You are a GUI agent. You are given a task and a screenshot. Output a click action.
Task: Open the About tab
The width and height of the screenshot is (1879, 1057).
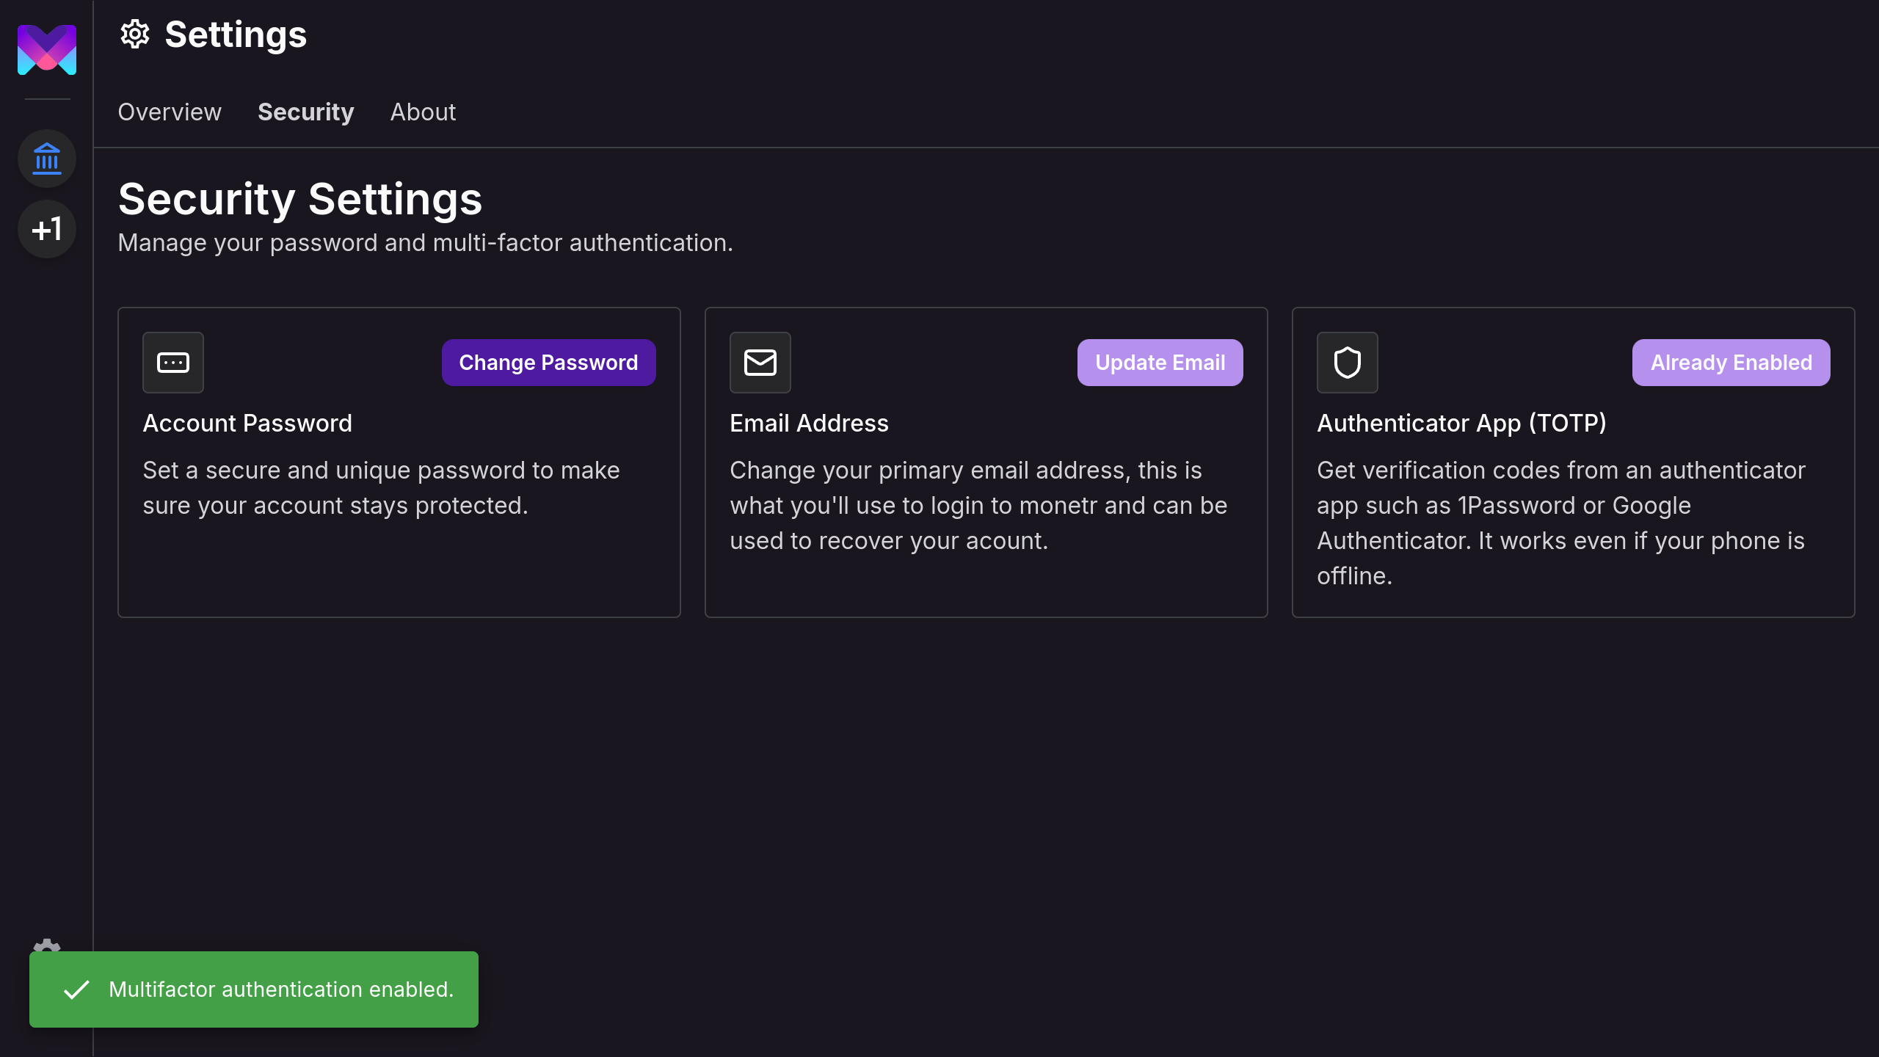(x=423, y=112)
